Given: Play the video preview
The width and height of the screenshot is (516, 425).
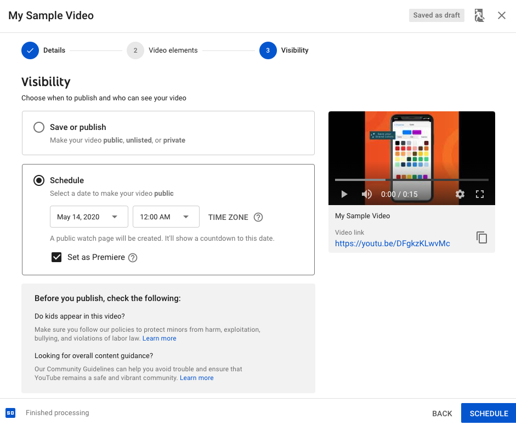Looking at the screenshot, I should click(x=344, y=194).
